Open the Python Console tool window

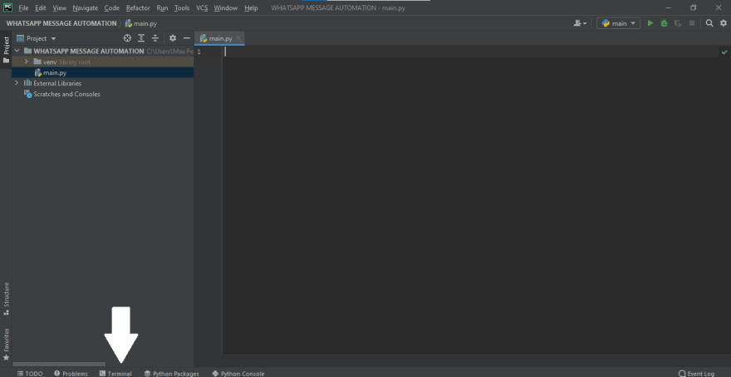pyautogui.click(x=238, y=374)
